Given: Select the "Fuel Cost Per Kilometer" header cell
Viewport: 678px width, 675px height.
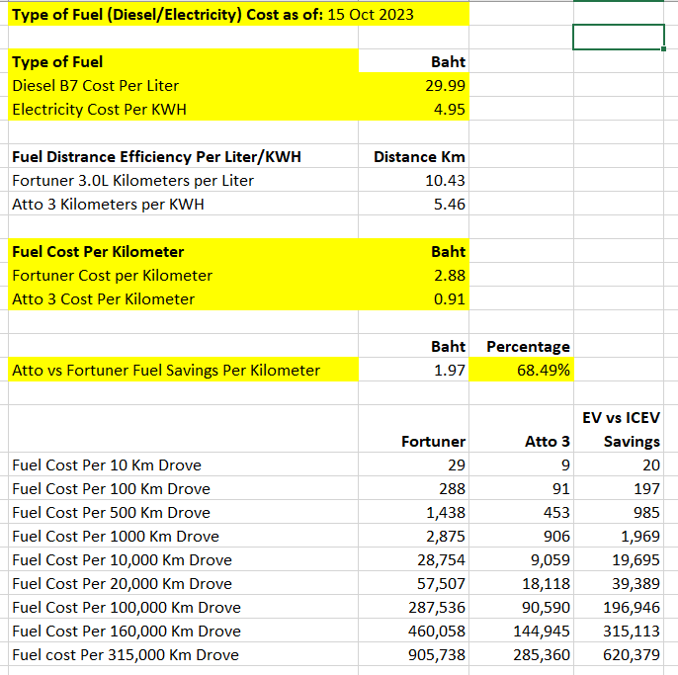Looking at the screenshot, I should click(x=98, y=252).
